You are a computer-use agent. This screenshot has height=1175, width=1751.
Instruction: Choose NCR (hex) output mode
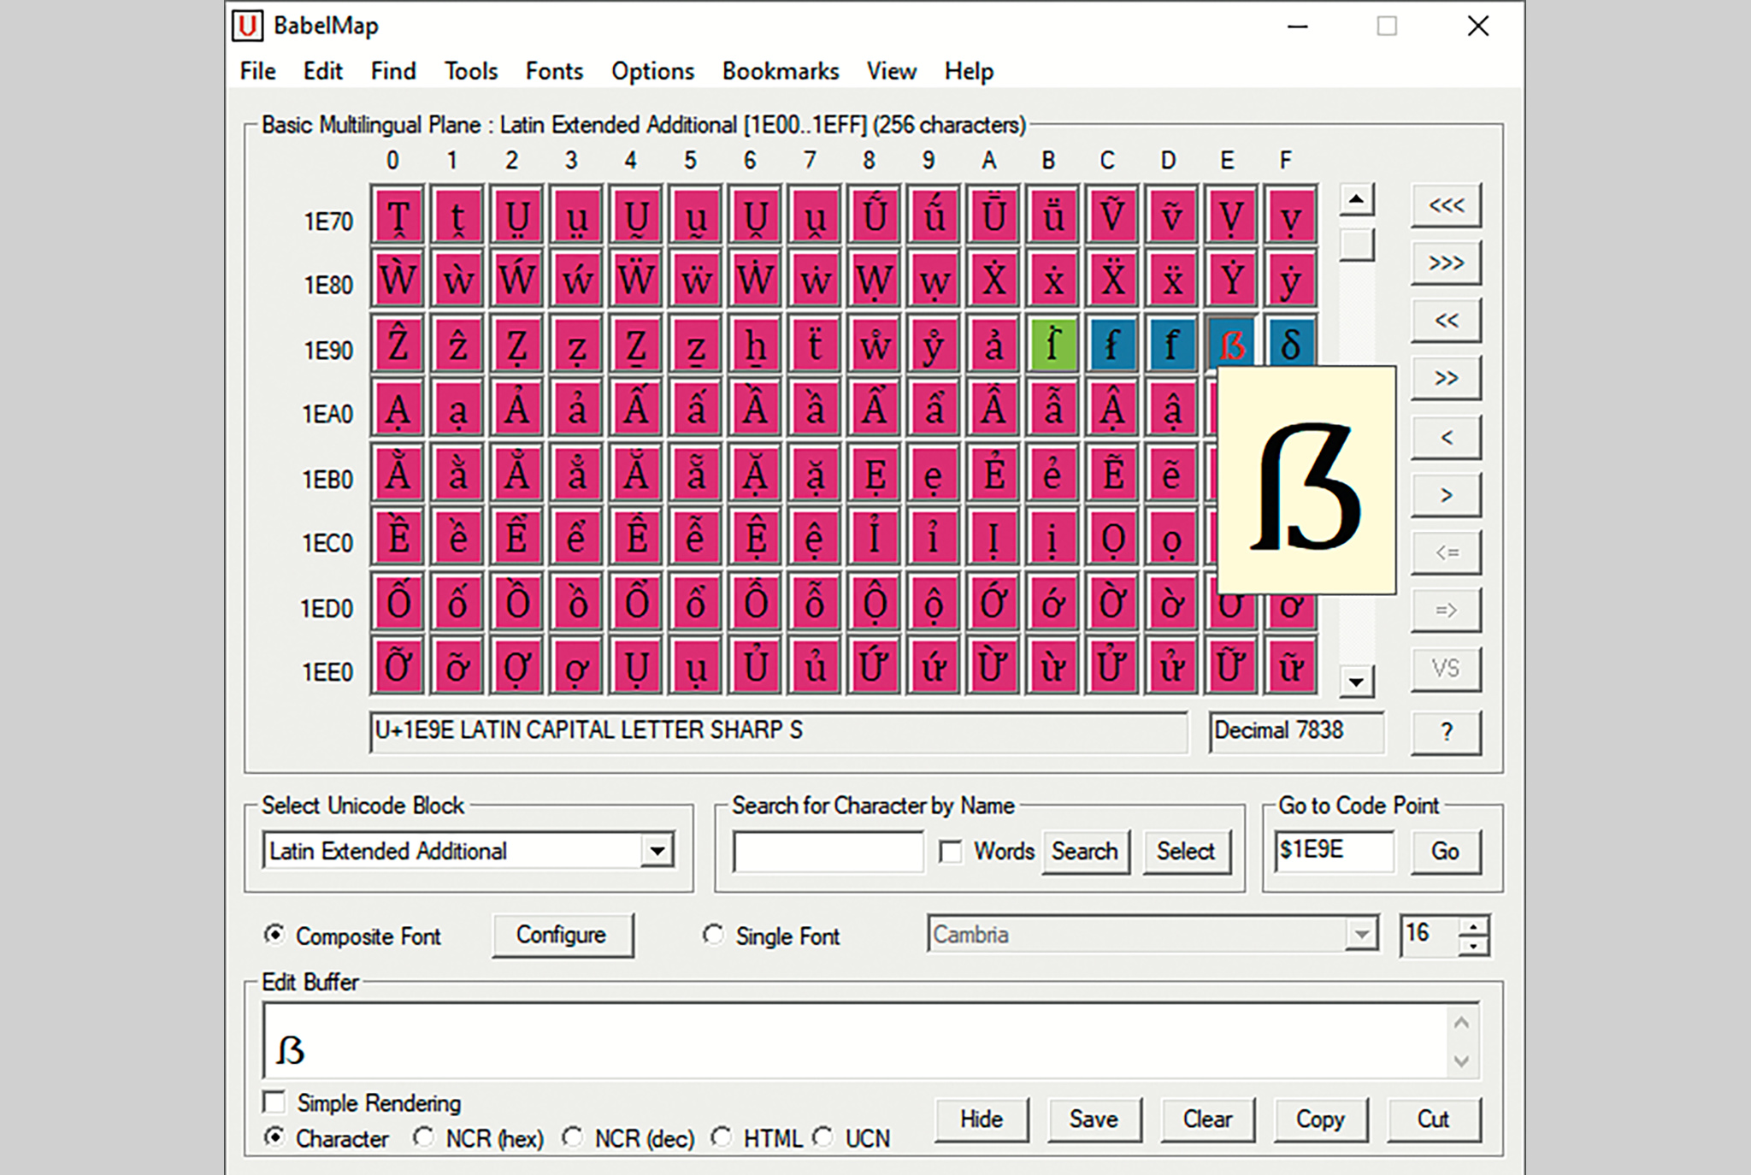[424, 1137]
